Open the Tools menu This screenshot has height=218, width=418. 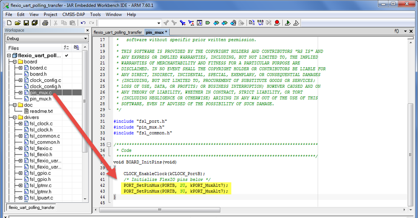[95, 14]
